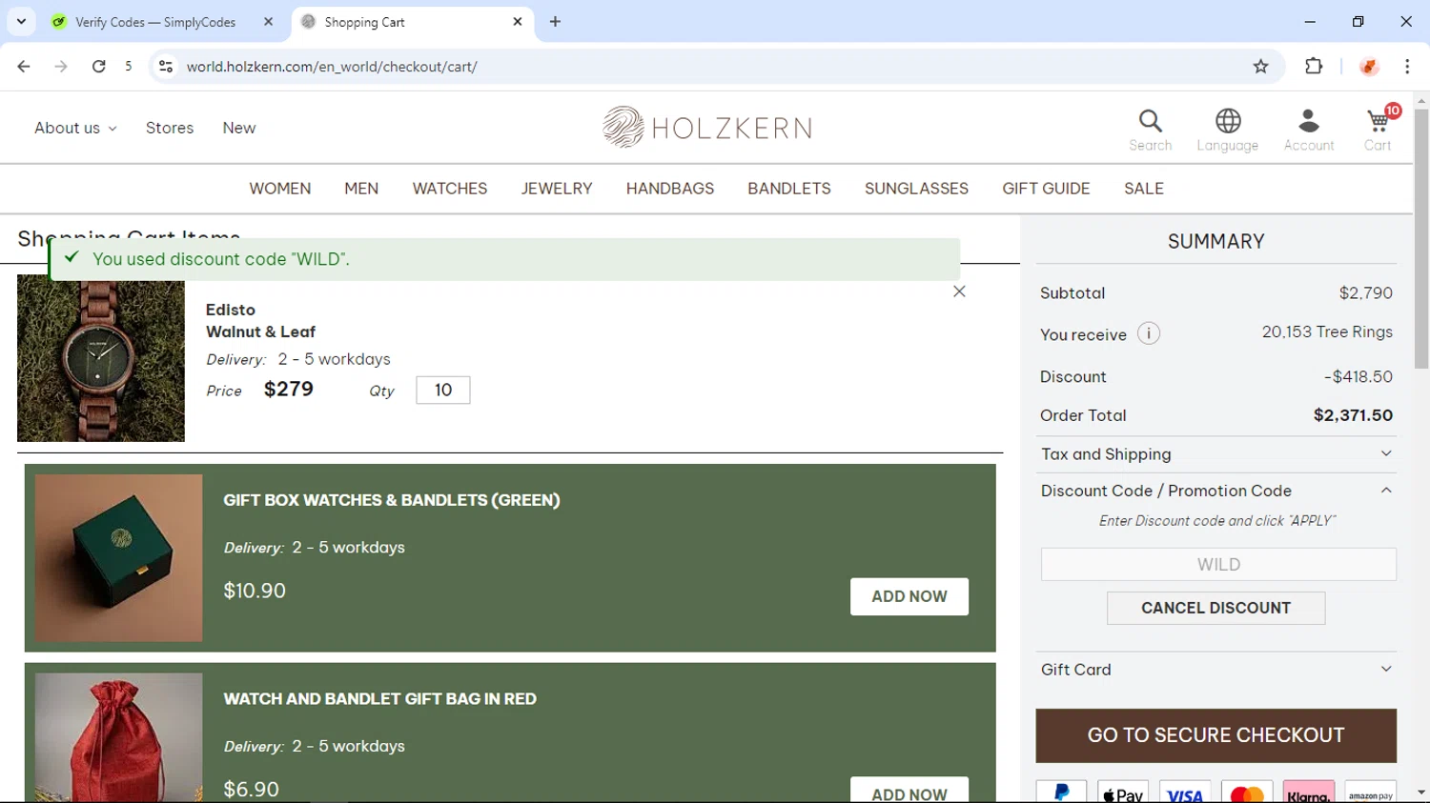The width and height of the screenshot is (1430, 803).
Task: Open the Stores link
Action: click(170, 128)
